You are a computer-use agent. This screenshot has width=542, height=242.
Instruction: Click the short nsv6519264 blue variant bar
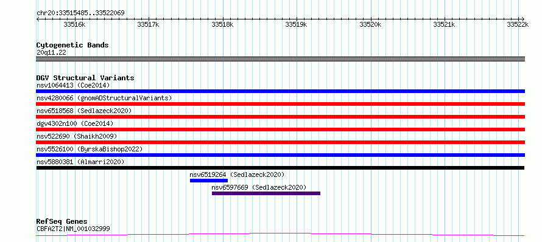tap(209, 181)
